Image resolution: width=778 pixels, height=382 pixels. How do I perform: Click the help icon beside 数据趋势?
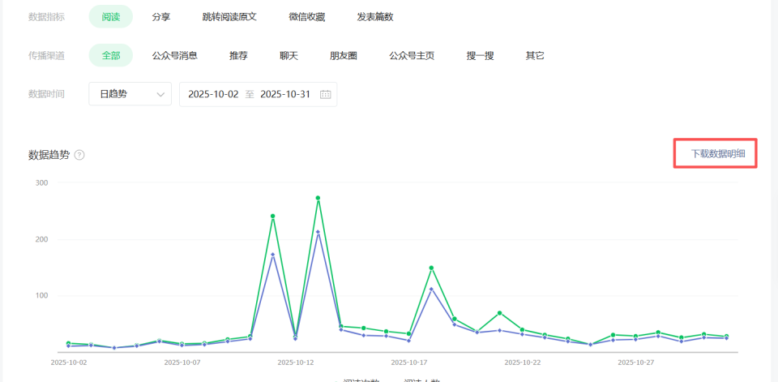pos(79,155)
